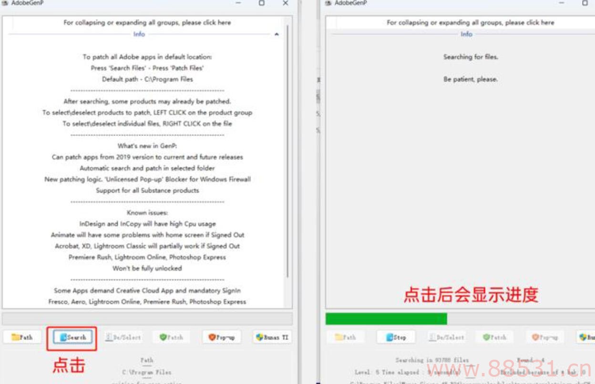The width and height of the screenshot is (595, 384).
Task: Click 'Premiere Rush, Lightroom Online, Photoshop Express' line
Action: 147,257
